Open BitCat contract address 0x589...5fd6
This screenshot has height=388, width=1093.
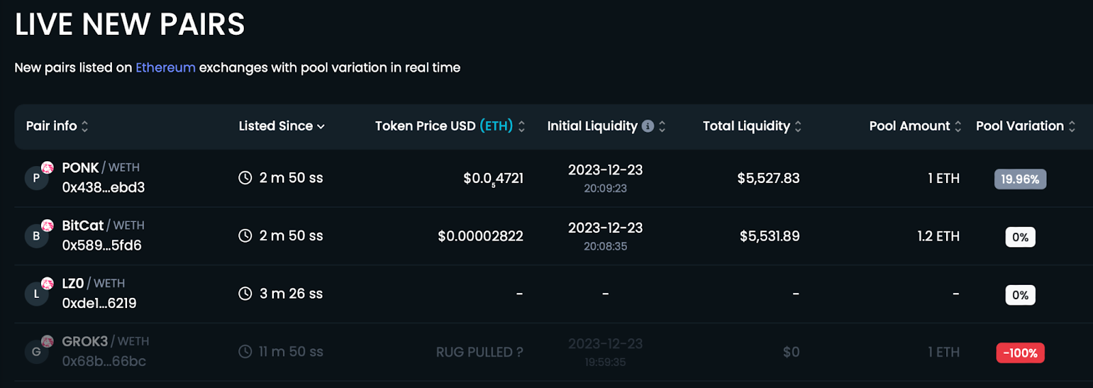[x=102, y=245]
